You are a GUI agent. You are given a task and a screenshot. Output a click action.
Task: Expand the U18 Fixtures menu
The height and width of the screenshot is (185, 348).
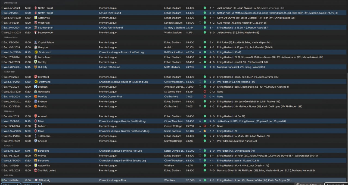(x=32, y=184)
